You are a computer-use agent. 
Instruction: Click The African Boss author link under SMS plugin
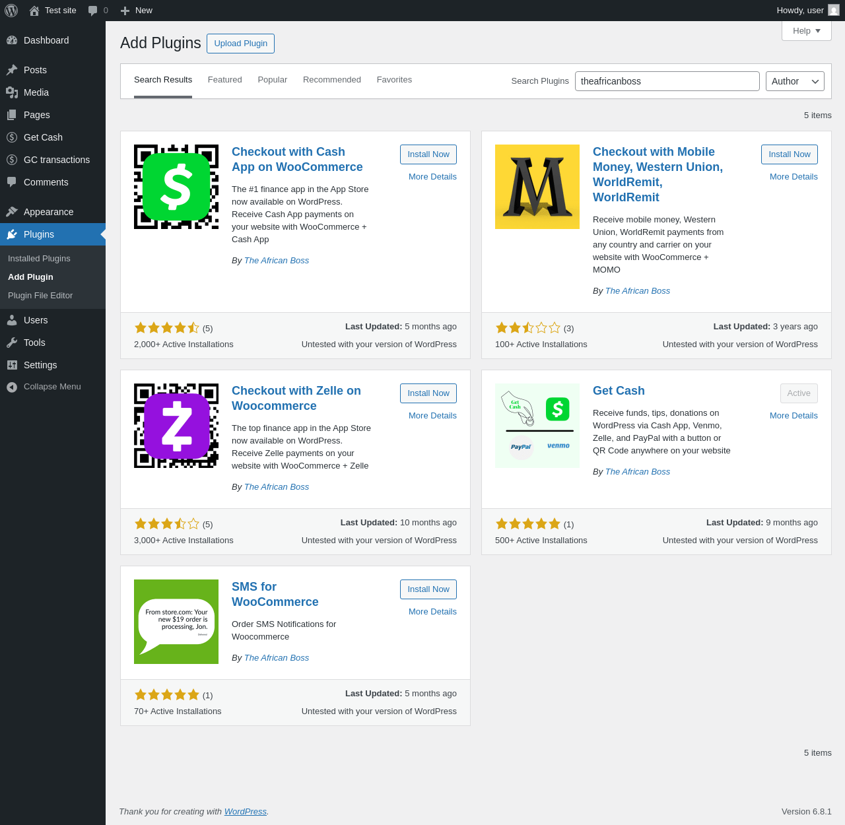coord(277,658)
